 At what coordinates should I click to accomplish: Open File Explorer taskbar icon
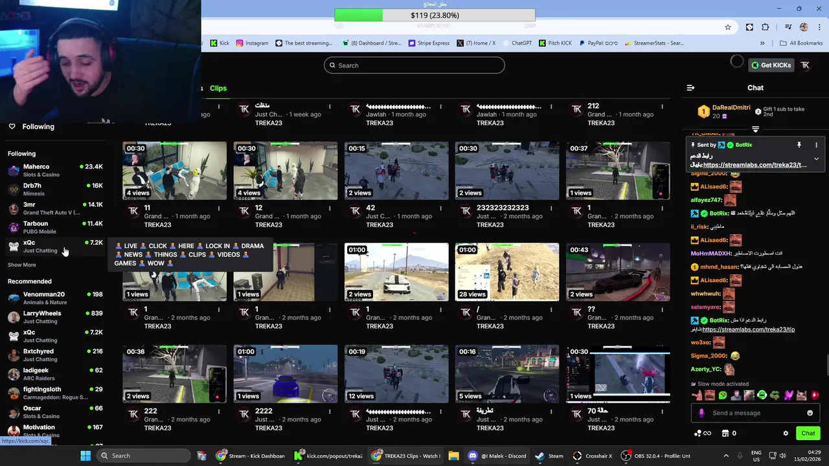[453, 456]
